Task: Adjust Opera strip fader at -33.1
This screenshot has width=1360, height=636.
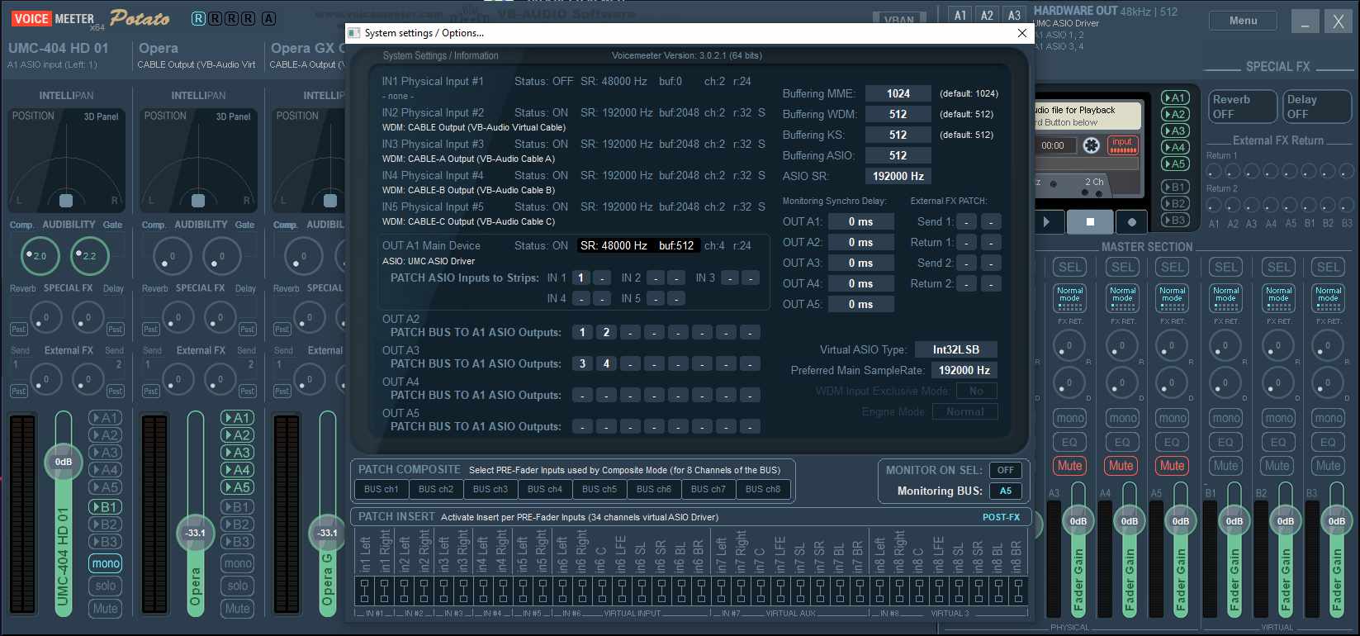Action: pyautogui.click(x=195, y=533)
